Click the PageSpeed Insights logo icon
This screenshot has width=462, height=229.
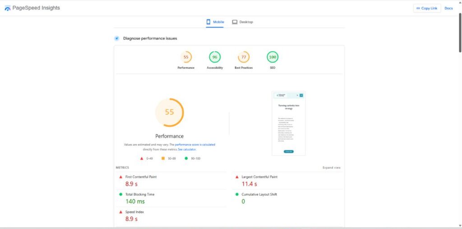[7, 8]
